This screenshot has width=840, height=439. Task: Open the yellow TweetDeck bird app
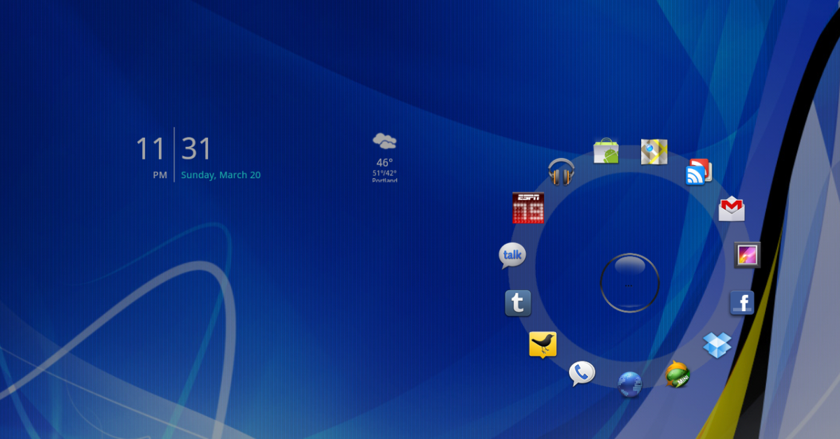pos(542,344)
